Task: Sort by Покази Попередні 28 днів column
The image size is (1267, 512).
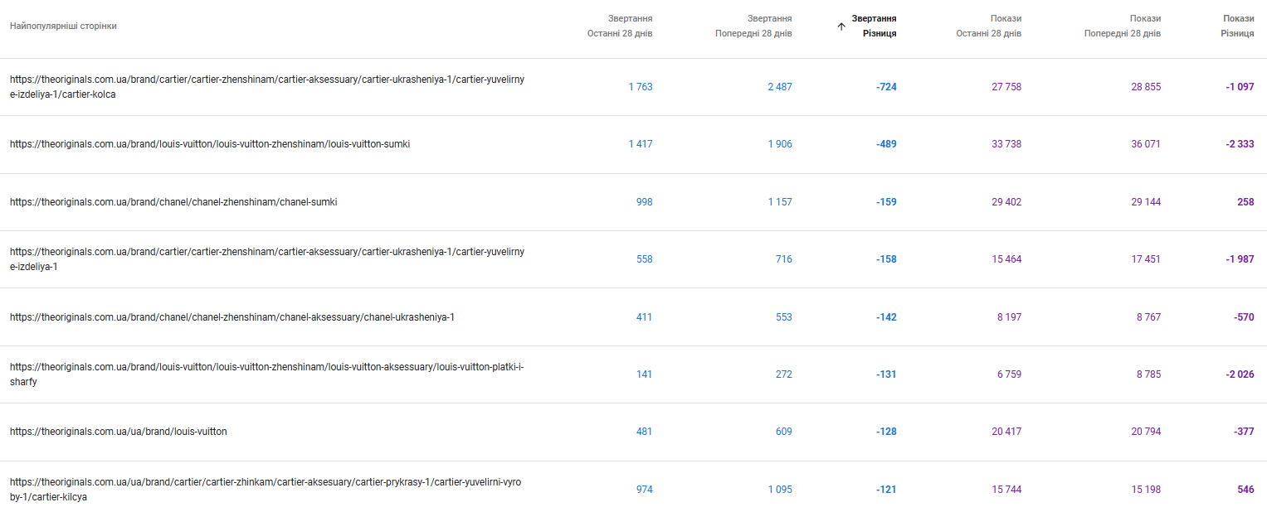Action: (1123, 26)
